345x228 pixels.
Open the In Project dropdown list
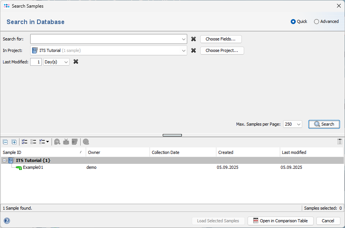coord(183,50)
